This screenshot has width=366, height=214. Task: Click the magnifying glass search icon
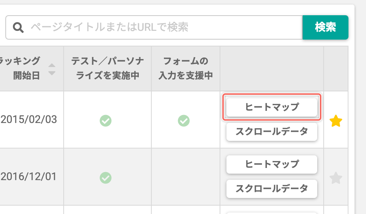click(x=18, y=27)
